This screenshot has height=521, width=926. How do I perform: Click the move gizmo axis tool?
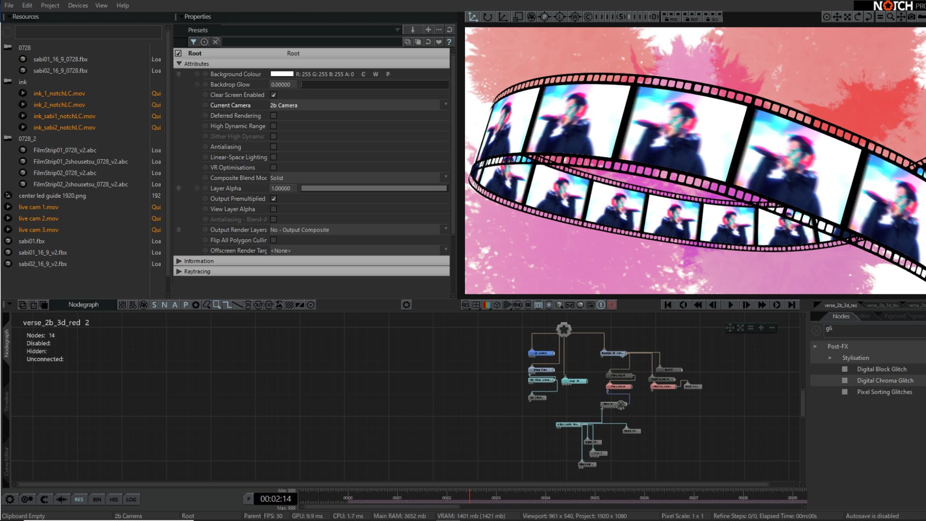point(473,17)
